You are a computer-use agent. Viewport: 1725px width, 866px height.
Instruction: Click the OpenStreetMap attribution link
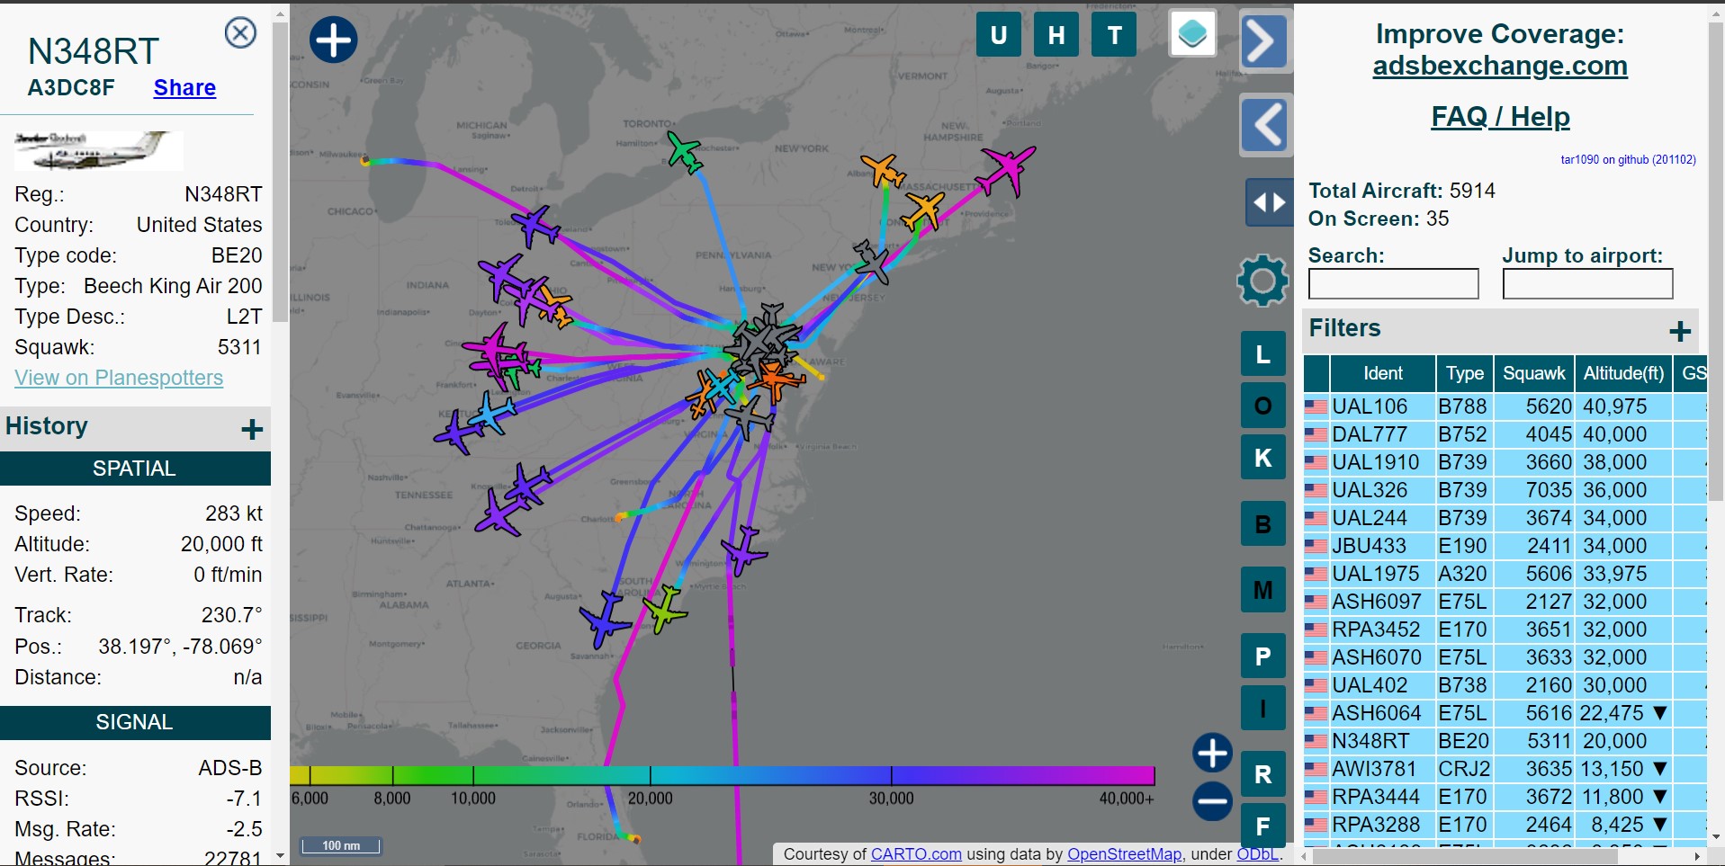(1124, 854)
